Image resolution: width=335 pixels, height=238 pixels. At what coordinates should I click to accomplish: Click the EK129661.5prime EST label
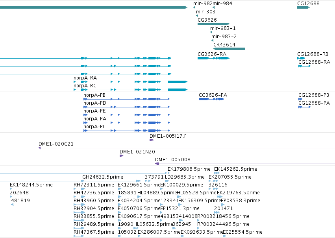click(139, 185)
